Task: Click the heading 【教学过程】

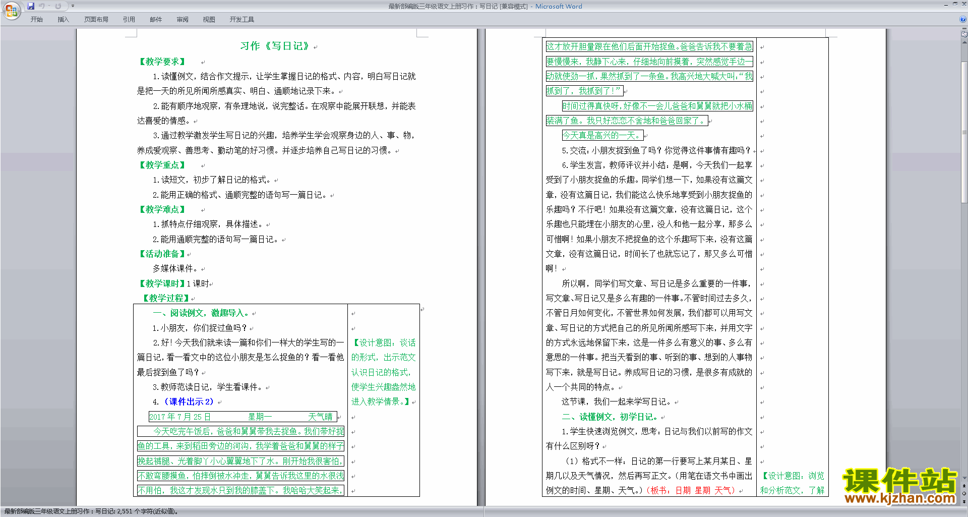Action: [166, 298]
